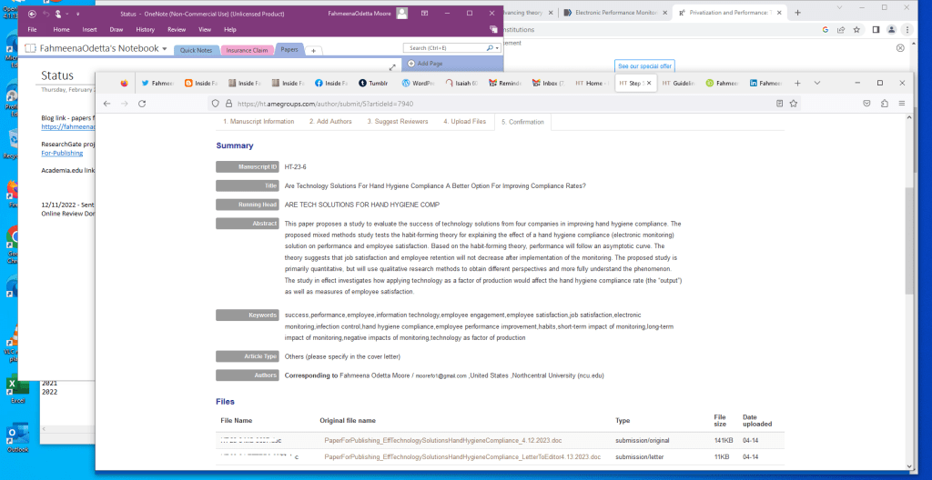
Task: Switch to LinkedIn Fahmeena tab
Action: point(765,83)
